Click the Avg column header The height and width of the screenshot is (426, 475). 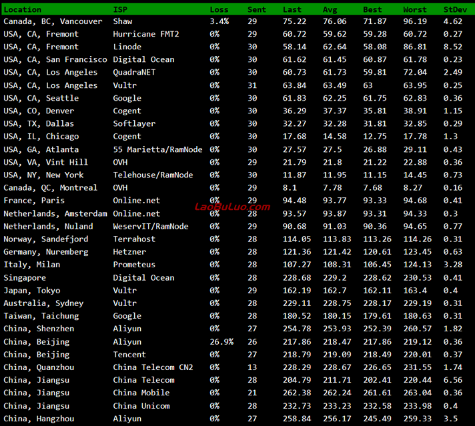click(x=330, y=10)
